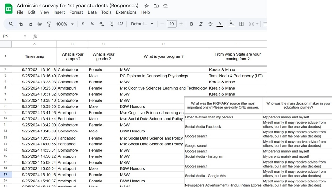Screen dimensions: 332x187
Task: Open the text color picker
Action: pyautogui.click(x=220, y=24)
